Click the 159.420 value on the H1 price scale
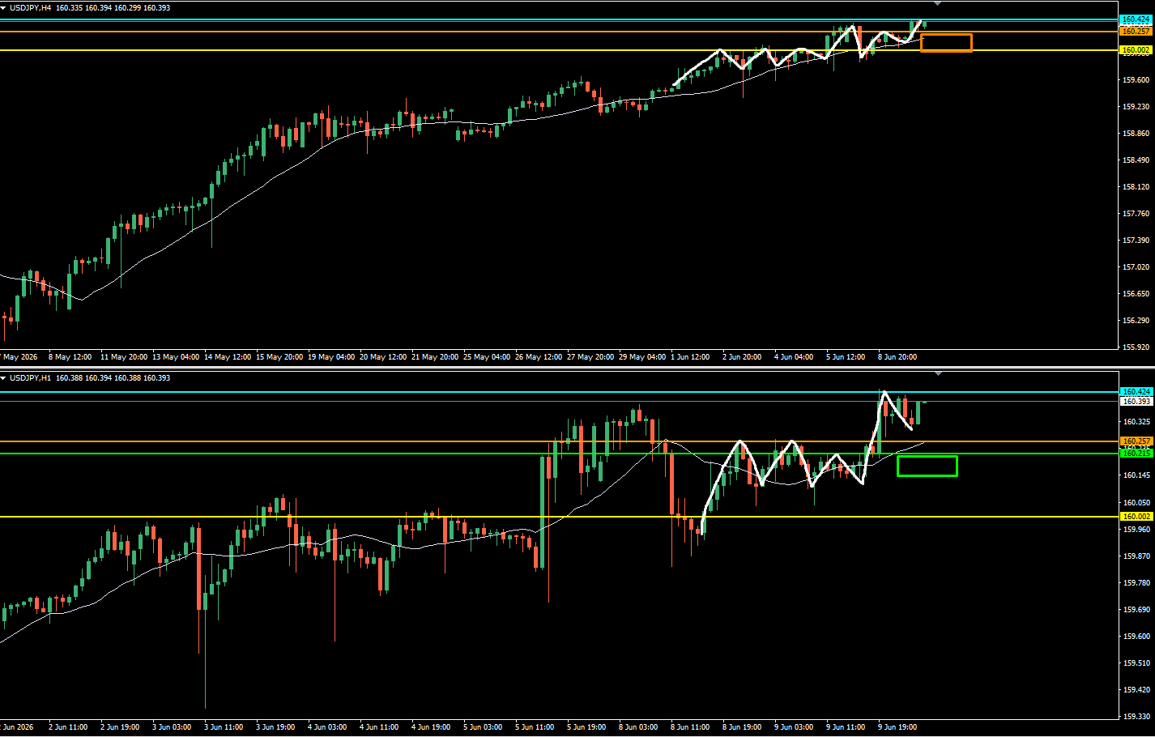 point(1136,691)
